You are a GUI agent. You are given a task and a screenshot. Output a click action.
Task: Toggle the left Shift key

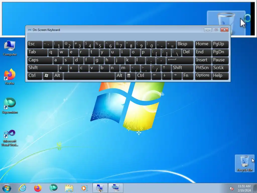[x=43, y=68]
